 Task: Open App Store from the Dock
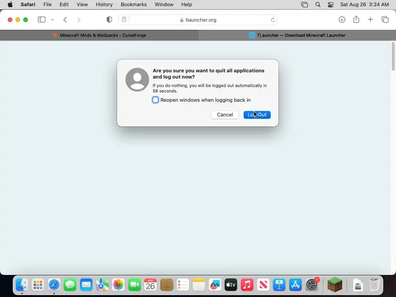pyautogui.click(x=295, y=285)
